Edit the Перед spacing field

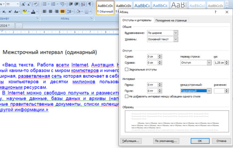(x=152, y=85)
